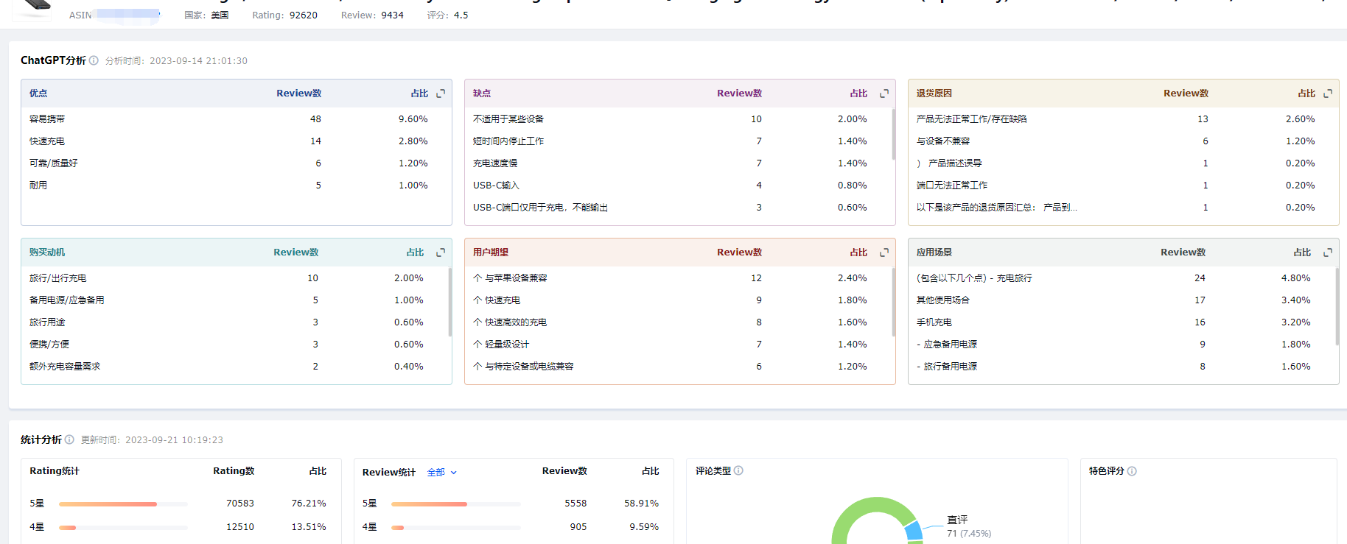1347x544 pixels.
Task: Click the 5星 bar in Rating统计
Action: tap(123, 504)
